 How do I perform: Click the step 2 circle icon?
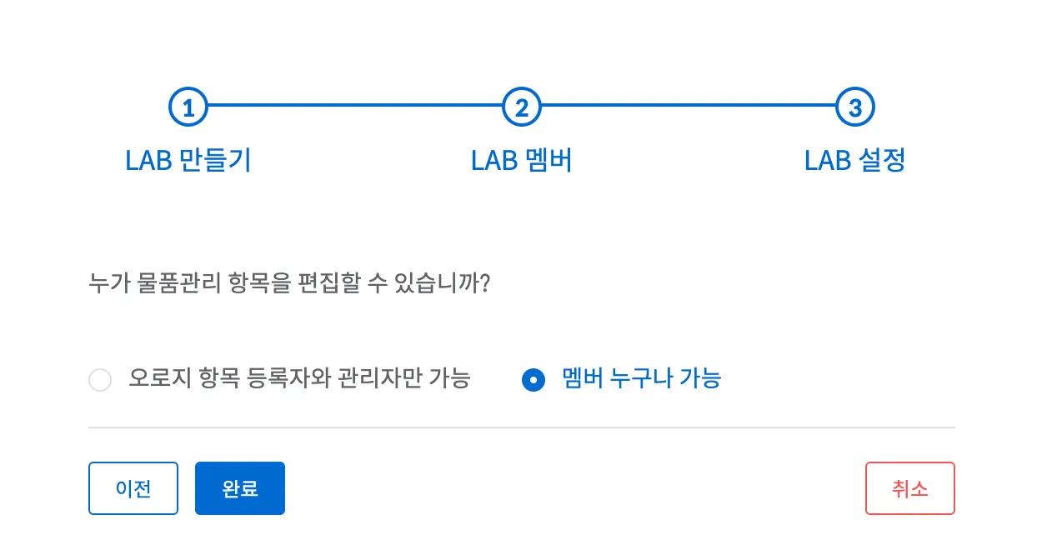tap(522, 107)
